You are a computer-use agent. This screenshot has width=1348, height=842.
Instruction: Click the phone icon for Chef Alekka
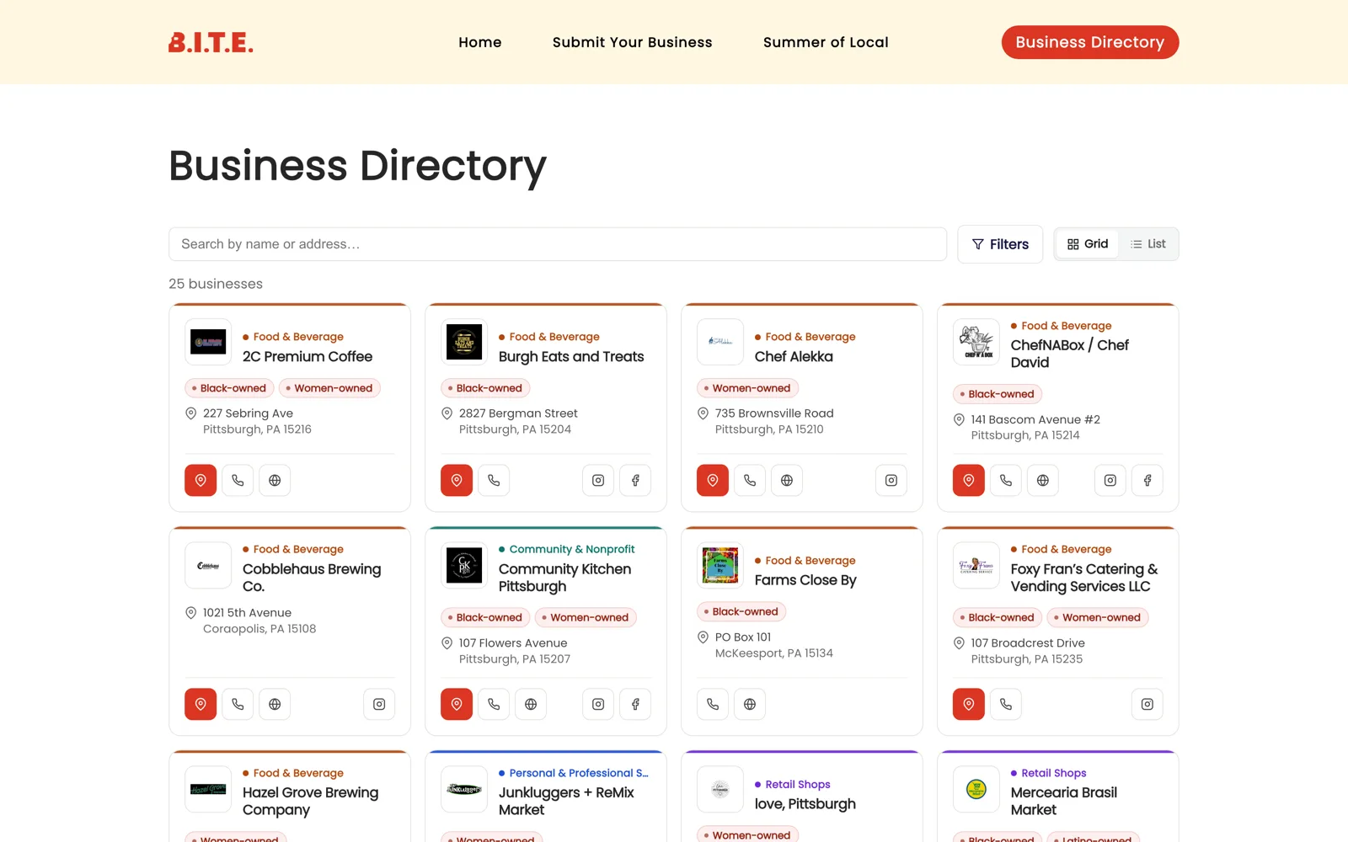click(x=750, y=480)
